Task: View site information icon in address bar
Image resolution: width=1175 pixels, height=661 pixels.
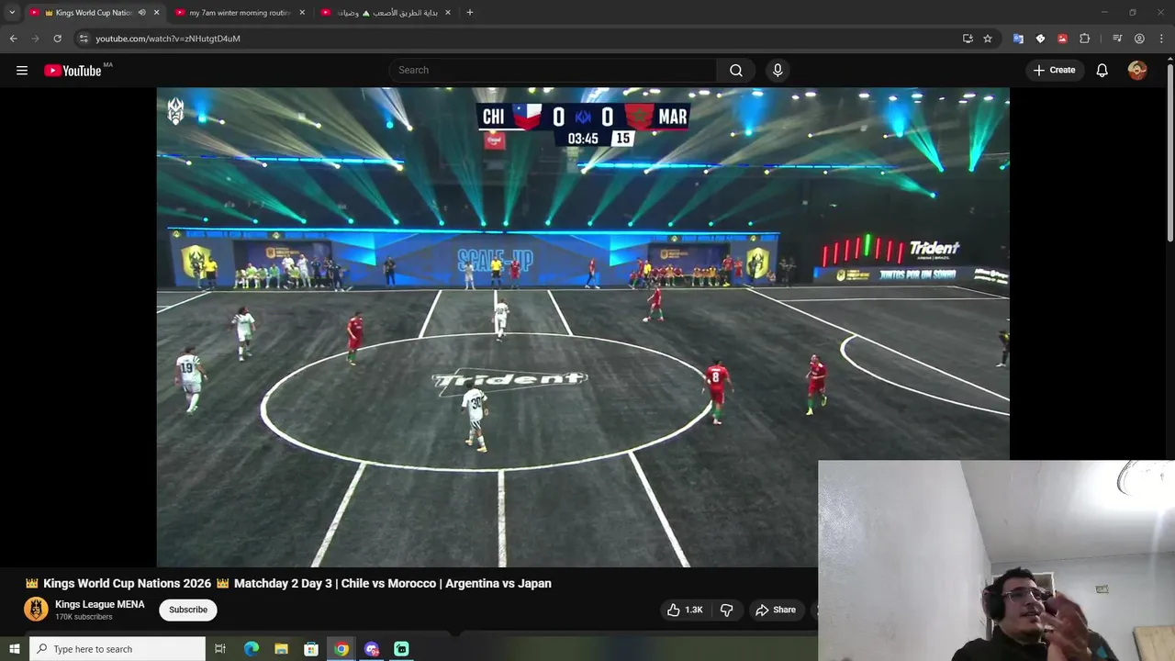Action: click(x=84, y=39)
